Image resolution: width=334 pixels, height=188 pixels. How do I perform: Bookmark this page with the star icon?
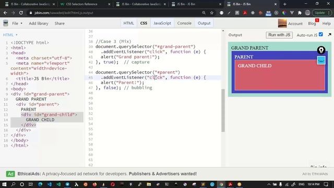[211, 13]
